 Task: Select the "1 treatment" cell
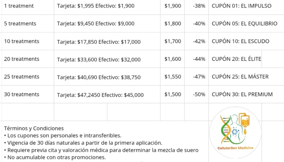pos(19,6)
